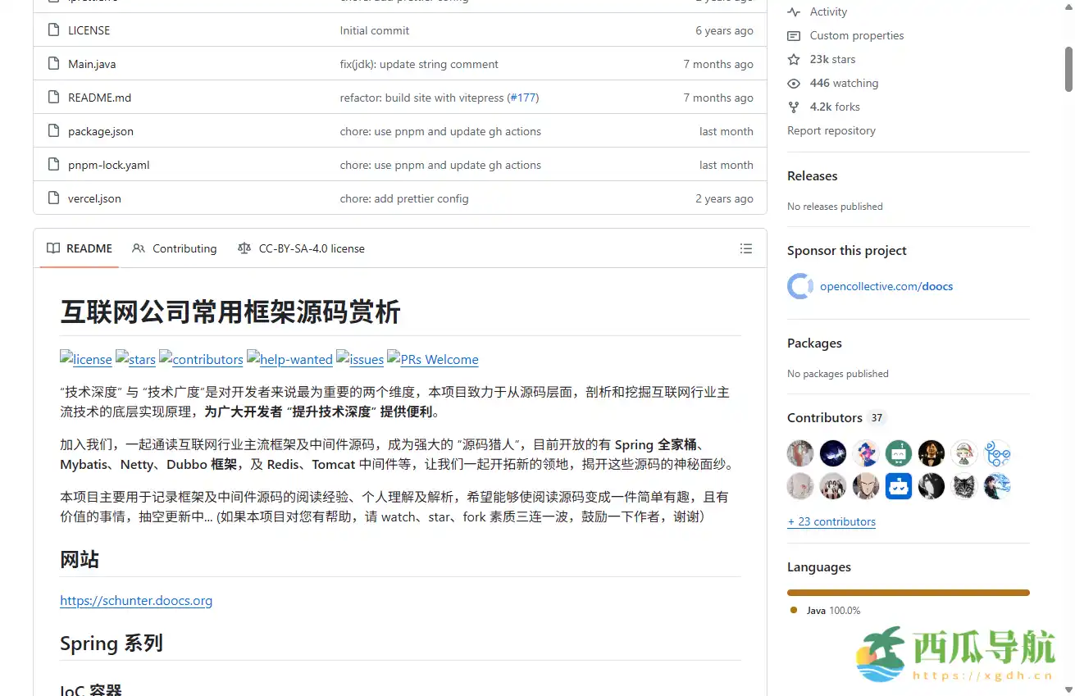Click the file icon beside Main.java
The height and width of the screenshot is (696, 1075).
53,63
